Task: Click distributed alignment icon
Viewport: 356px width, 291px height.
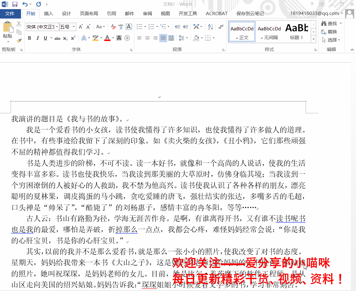Action: [171, 38]
